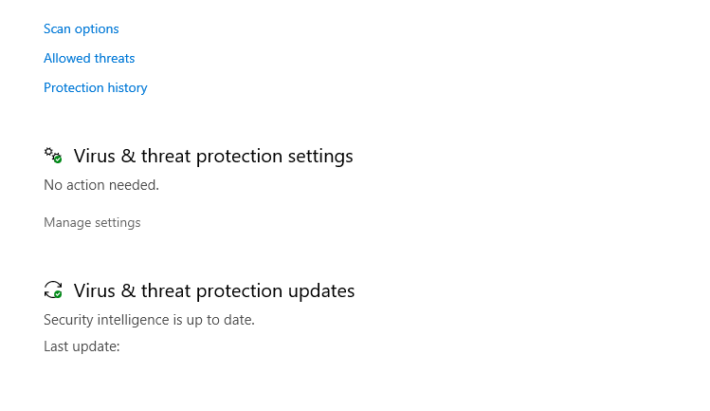Click the green checkmark badge on refresh icon
710x411 pixels.
[58, 294]
